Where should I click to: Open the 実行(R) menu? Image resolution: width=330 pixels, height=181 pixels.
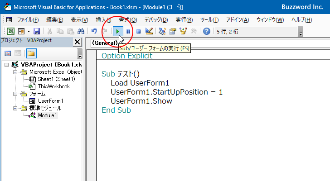click(184, 20)
